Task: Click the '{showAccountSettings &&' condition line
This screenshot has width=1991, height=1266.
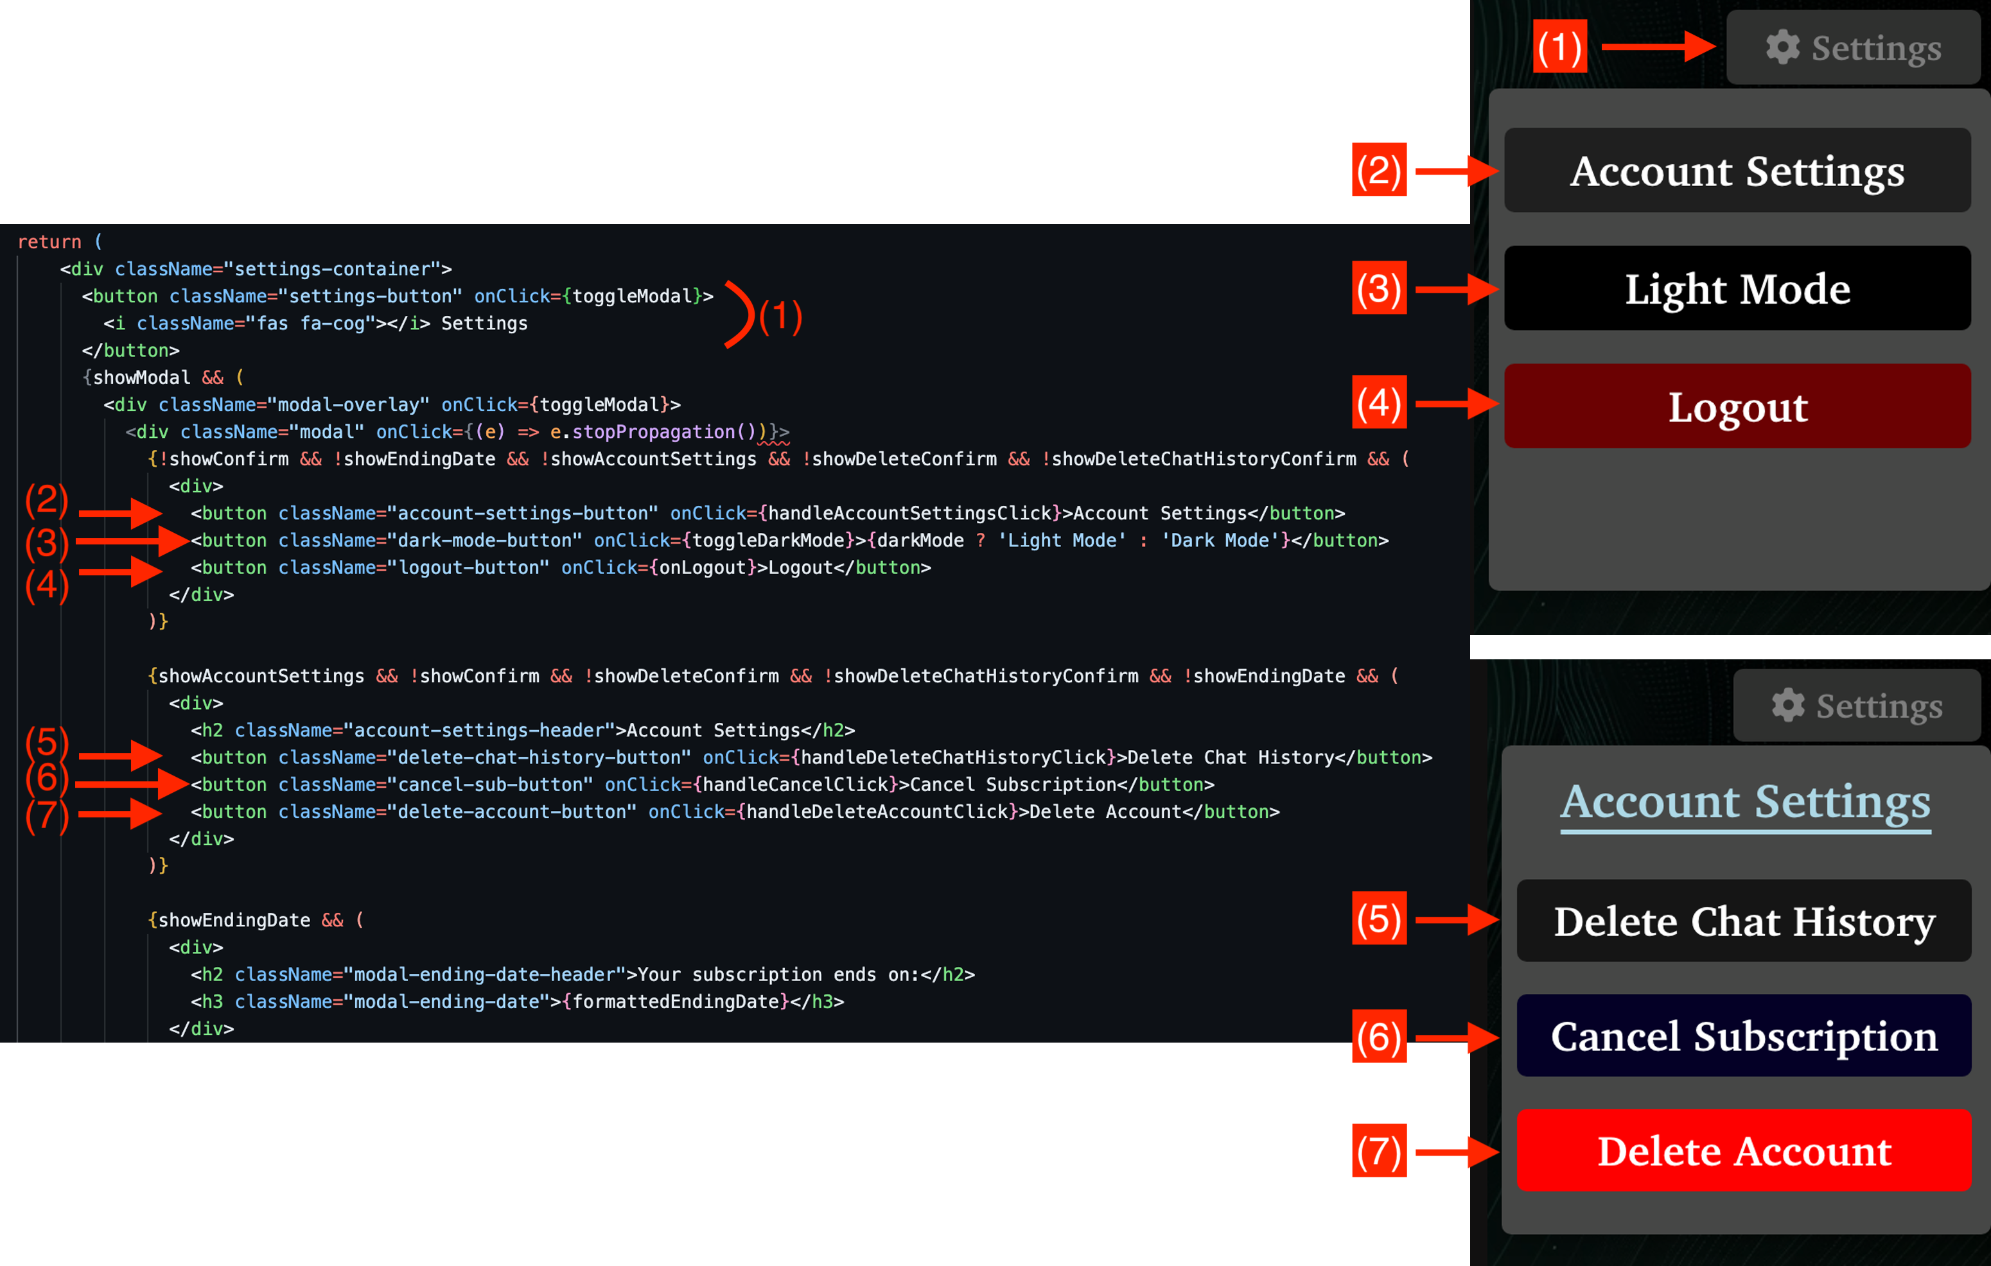Action: coord(773,676)
